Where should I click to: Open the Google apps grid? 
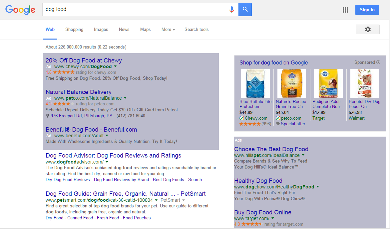click(345, 10)
